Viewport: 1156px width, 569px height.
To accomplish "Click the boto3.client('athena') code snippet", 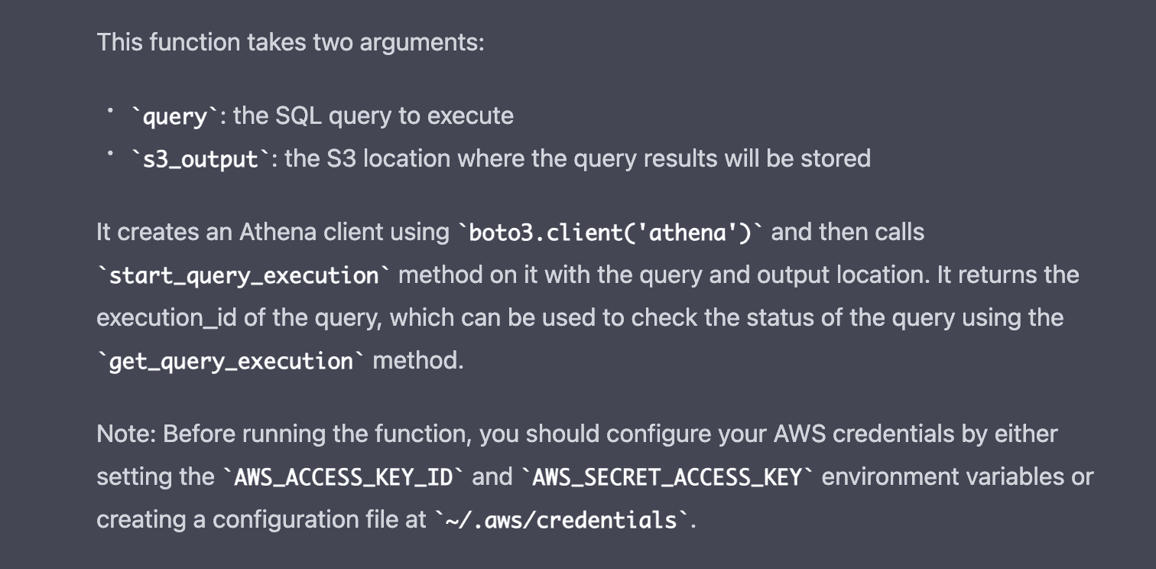I will click(609, 232).
